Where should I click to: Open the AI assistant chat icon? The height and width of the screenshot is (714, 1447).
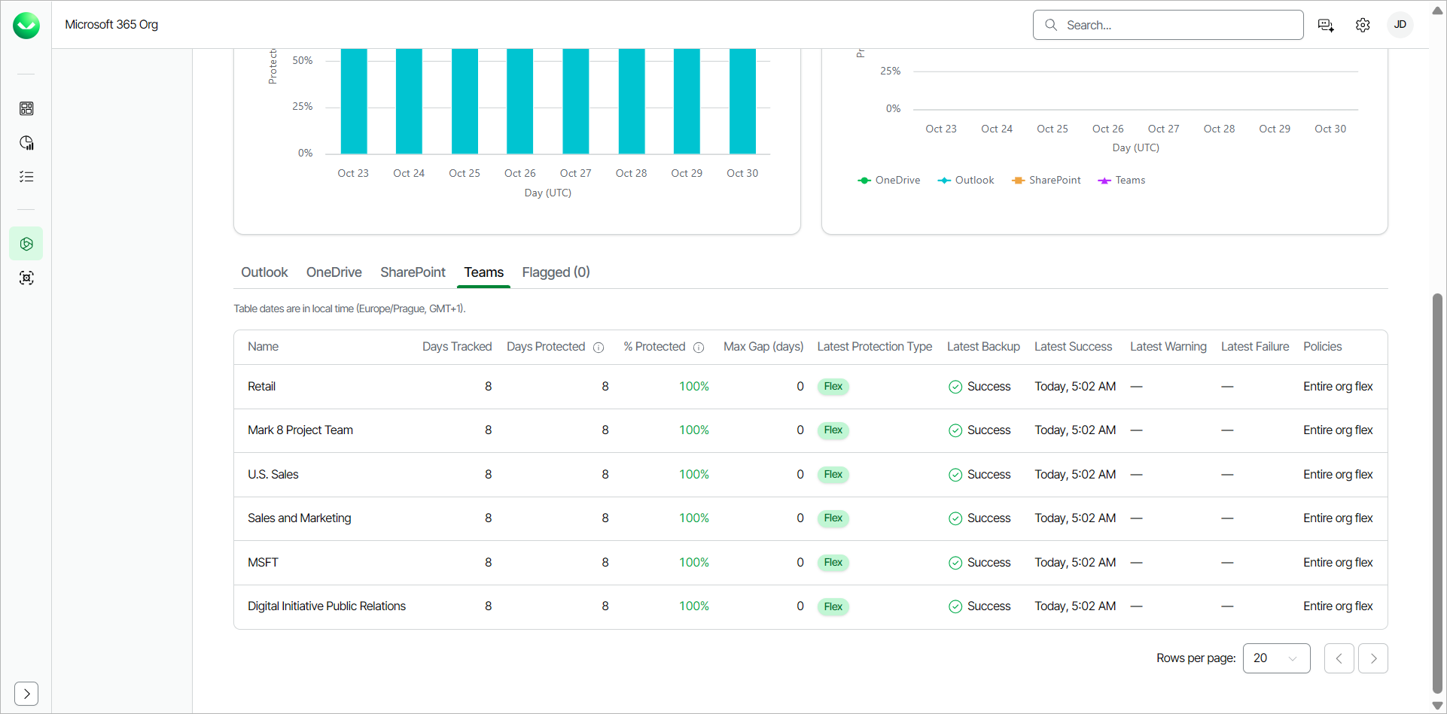click(1326, 26)
